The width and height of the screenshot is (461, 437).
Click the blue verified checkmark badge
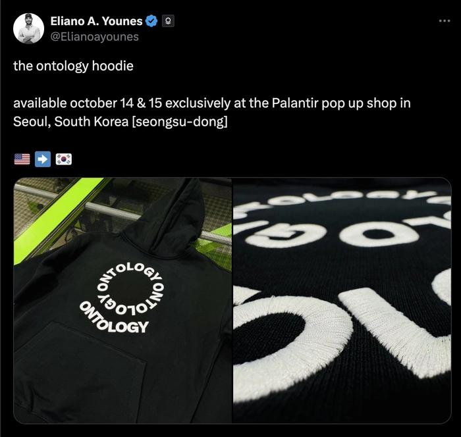click(151, 21)
